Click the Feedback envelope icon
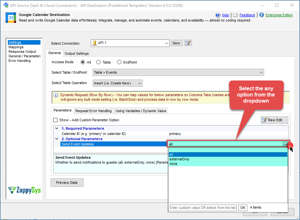The height and width of the screenshot is (220, 300). point(235,15)
